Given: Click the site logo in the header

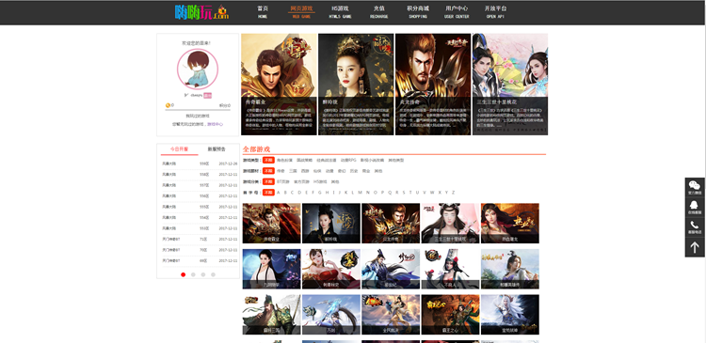Looking at the screenshot, I should pyautogui.click(x=201, y=12).
